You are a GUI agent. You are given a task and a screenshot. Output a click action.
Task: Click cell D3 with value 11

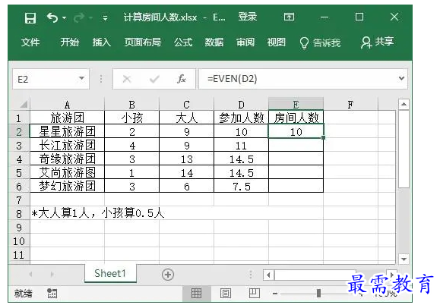[242, 145]
